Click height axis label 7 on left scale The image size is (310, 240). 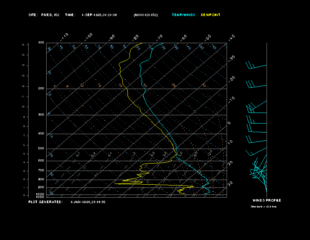(x=24, y=136)
